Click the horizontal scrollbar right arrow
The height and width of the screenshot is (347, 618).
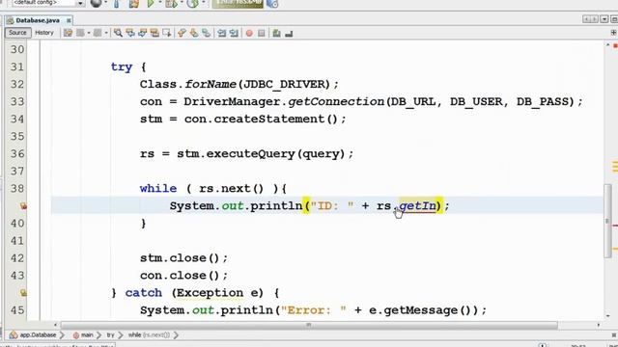599,325
